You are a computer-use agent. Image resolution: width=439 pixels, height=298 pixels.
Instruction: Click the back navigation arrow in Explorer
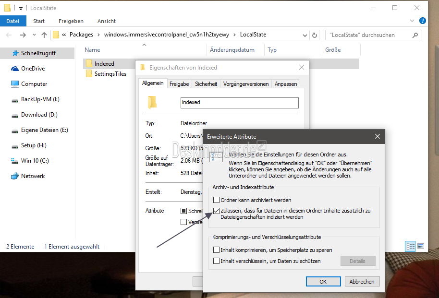tap(9, 35)
